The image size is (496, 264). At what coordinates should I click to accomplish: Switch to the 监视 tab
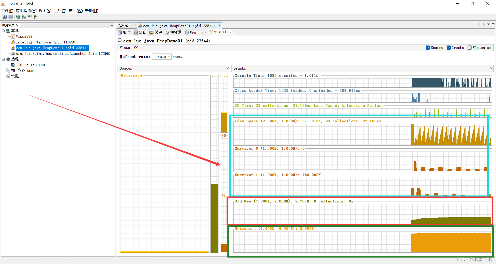click(140, 33)
